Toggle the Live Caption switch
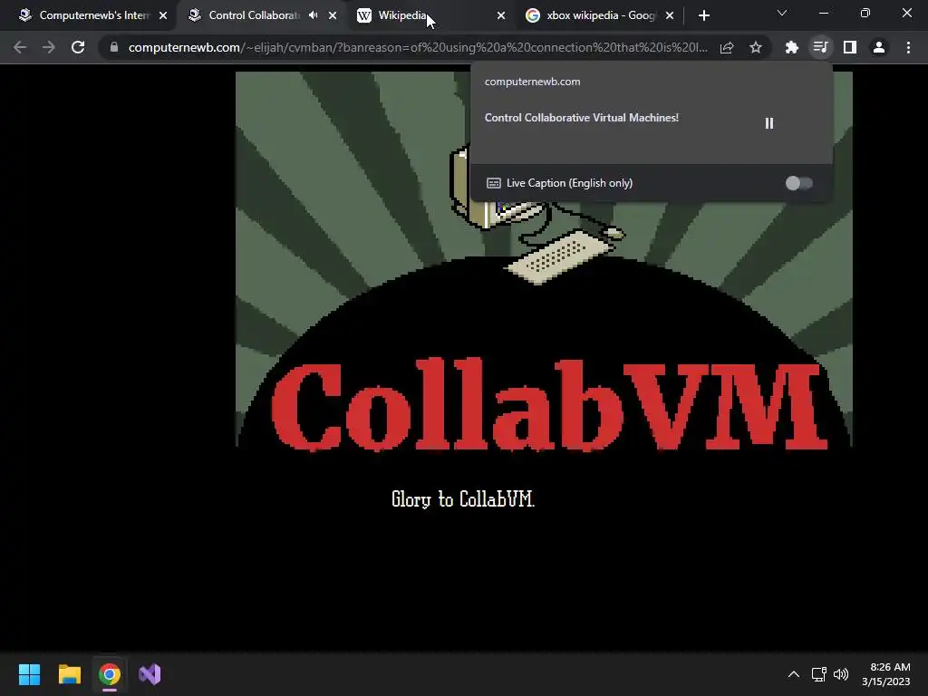The width and height of the screenshot is (928, 696). click(799, 183)
